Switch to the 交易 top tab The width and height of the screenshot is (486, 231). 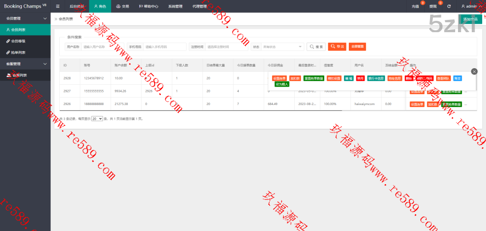point(122,6)
